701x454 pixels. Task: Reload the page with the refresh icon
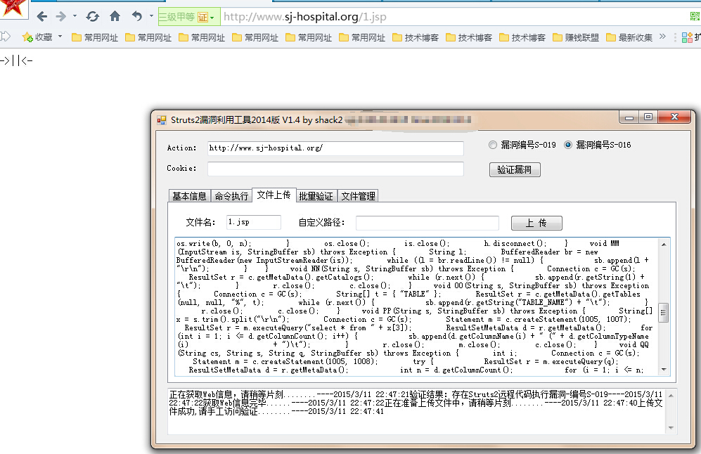93,17
